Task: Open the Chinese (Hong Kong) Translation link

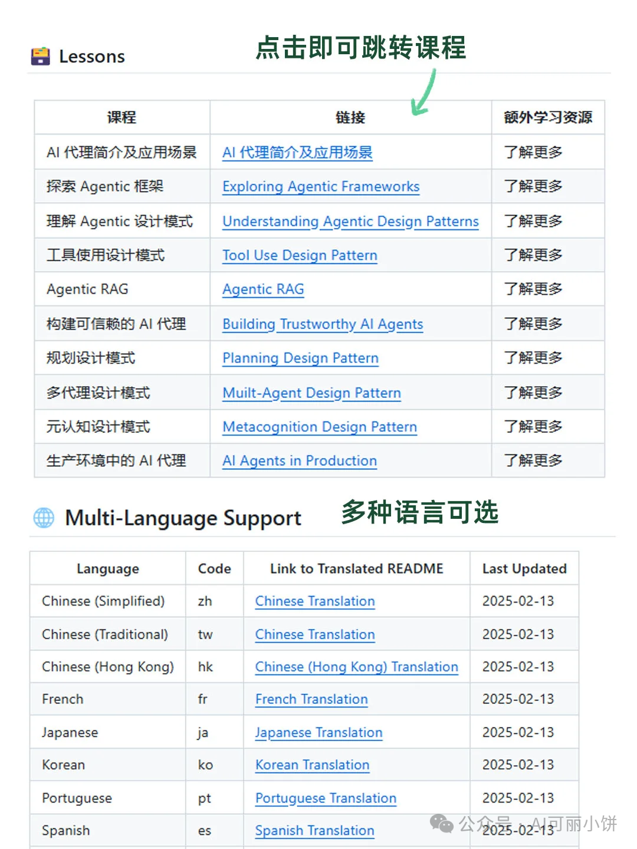Action: (x=355, y=667)
